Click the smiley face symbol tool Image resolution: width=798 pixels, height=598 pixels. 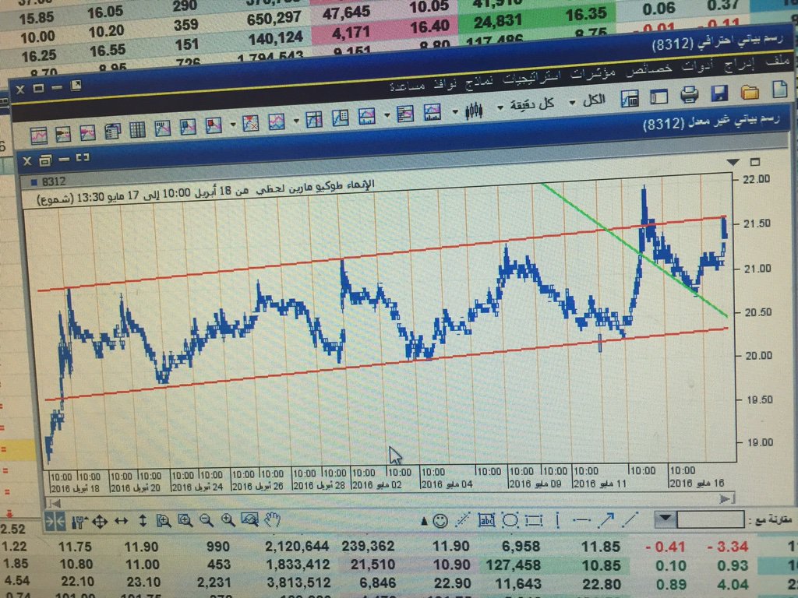[440, 520]
